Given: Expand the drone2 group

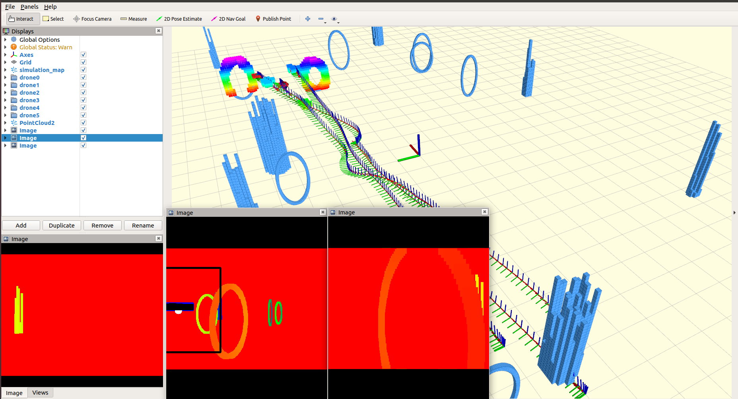Looking at the screenshot, I should point(5,92).
